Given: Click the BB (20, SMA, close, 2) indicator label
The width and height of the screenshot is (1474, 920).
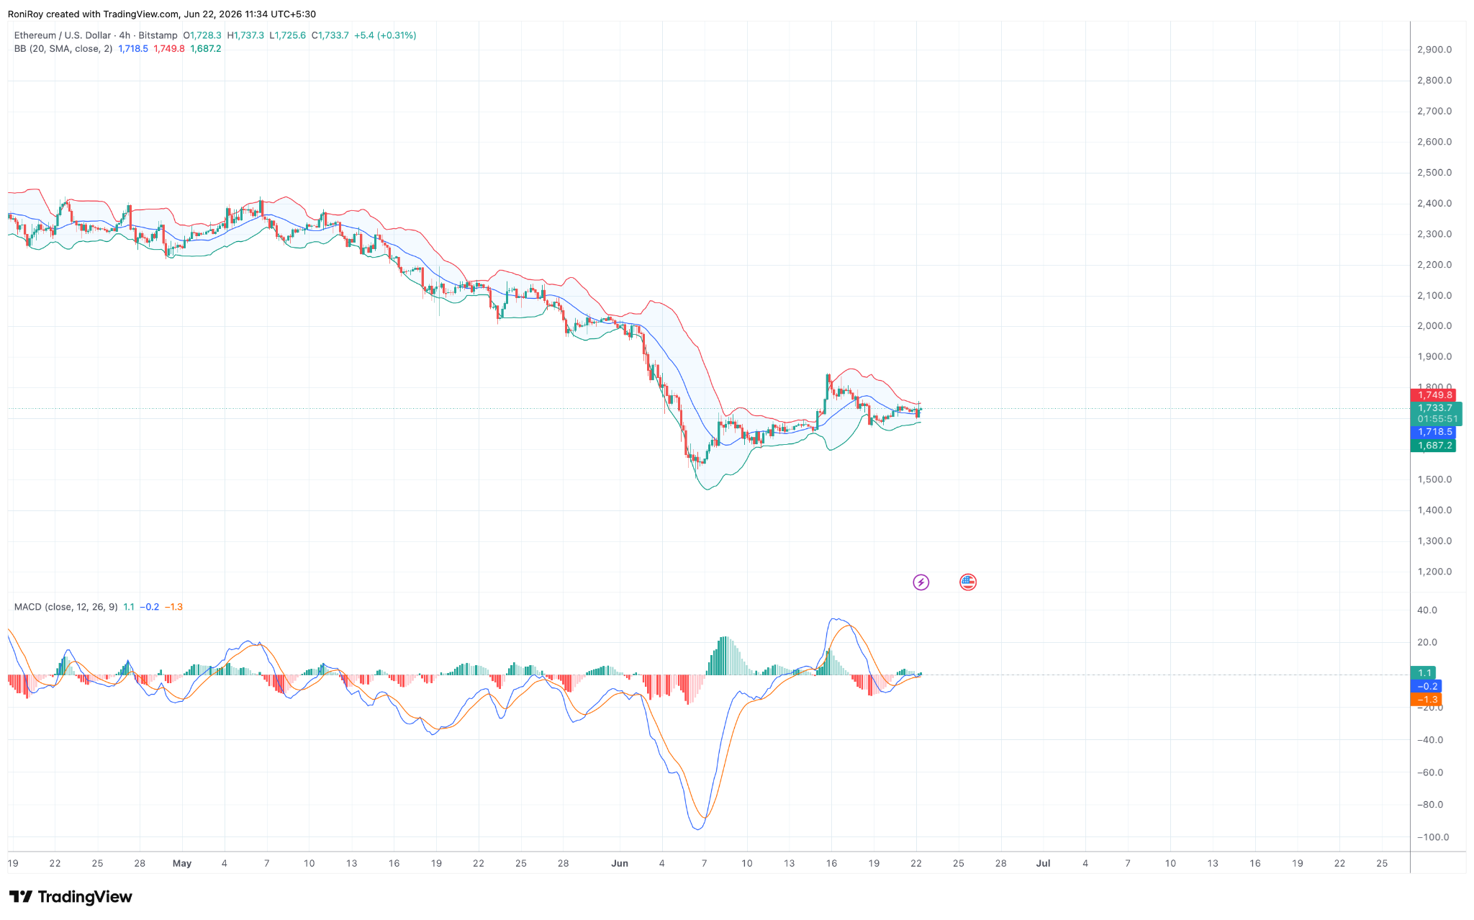Looking at the screenshot, I should 63,49.
